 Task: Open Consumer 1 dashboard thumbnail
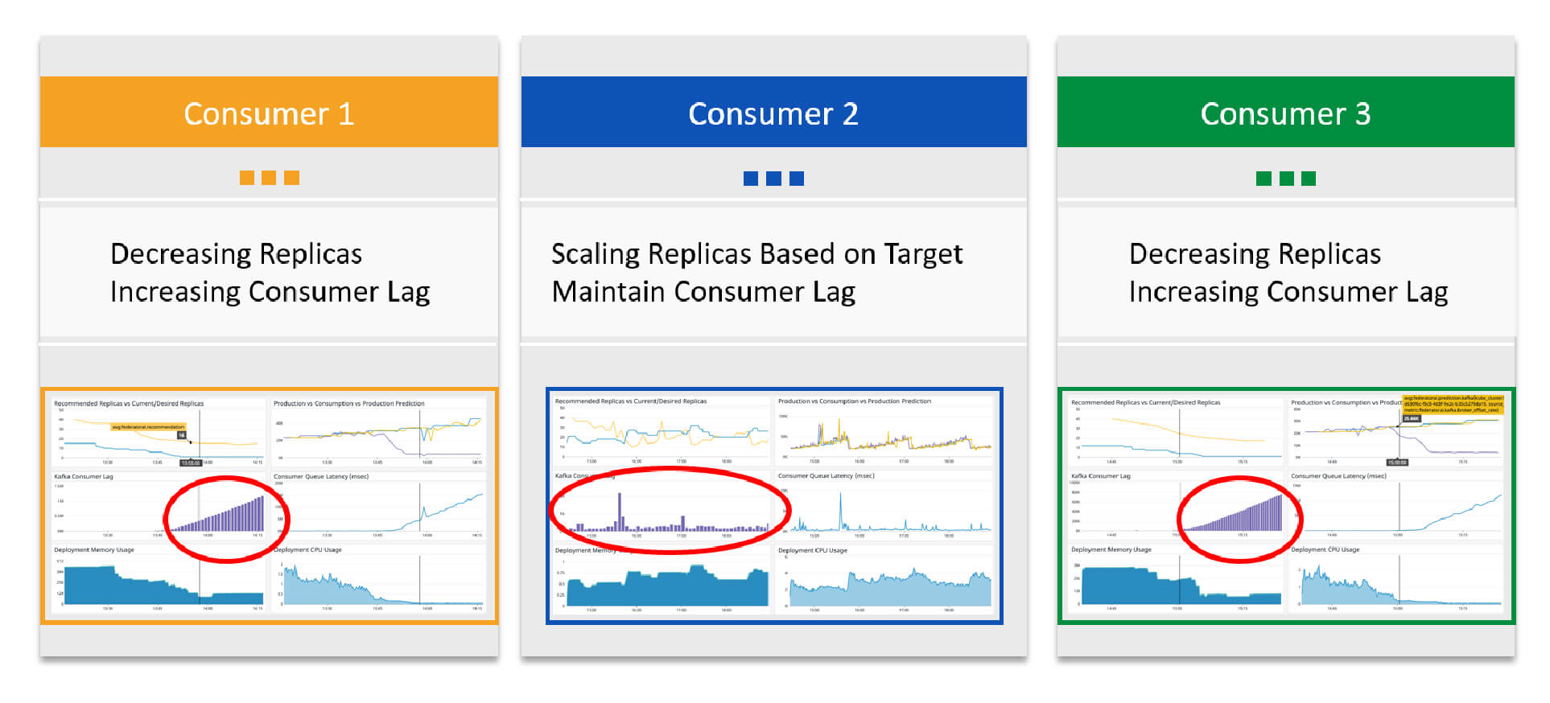(270, 506)
